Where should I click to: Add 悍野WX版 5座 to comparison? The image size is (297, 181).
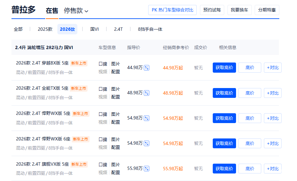pos(273,118)
